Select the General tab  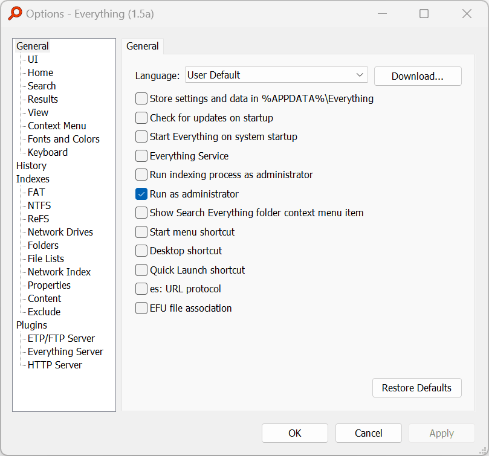(143, 46)
